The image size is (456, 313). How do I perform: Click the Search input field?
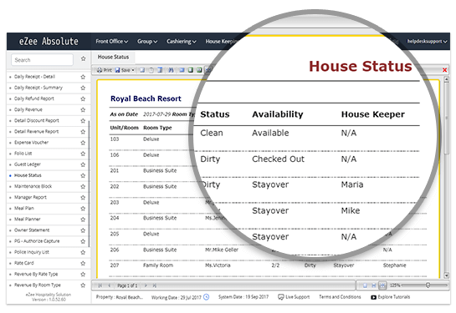point(42,60)
